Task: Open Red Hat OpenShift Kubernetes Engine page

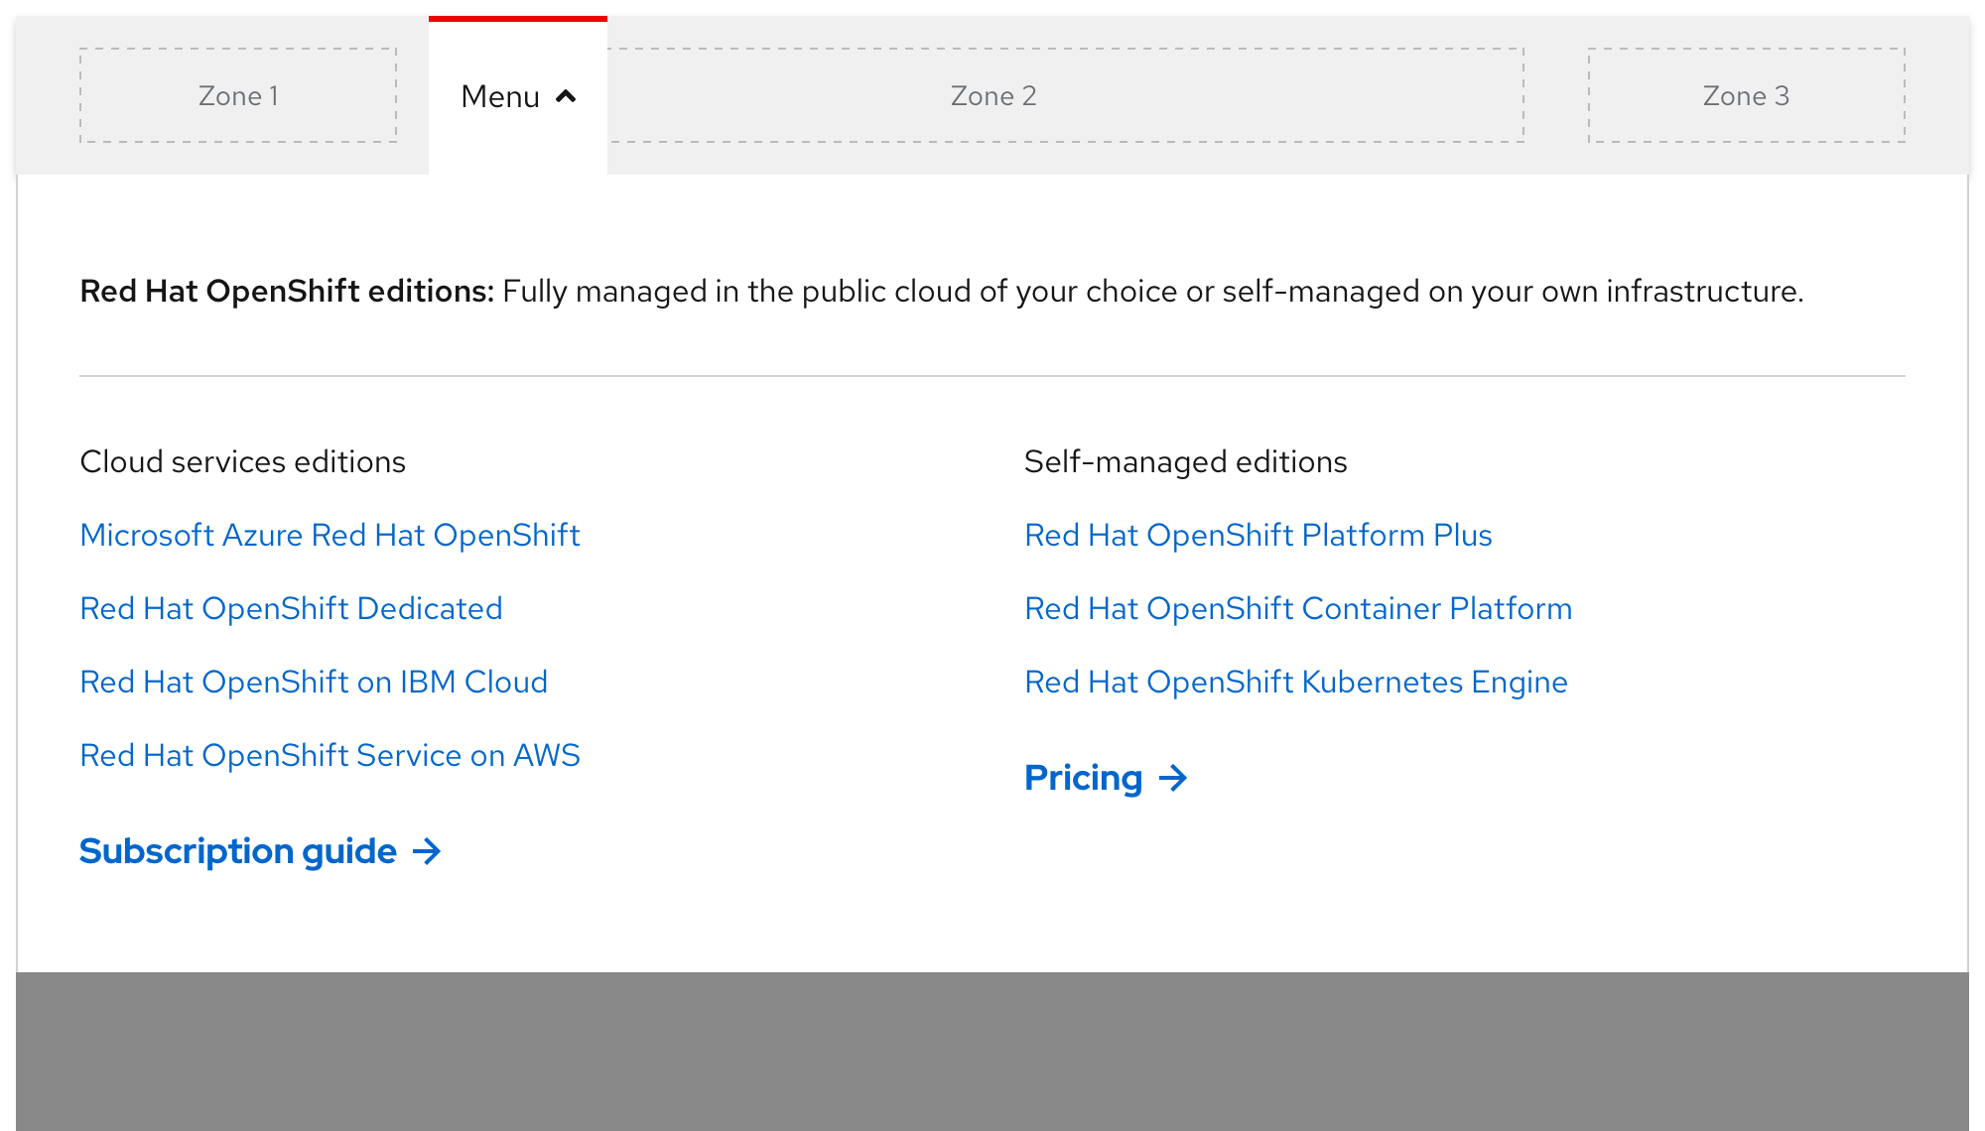Action: [x=1296, y=682]
